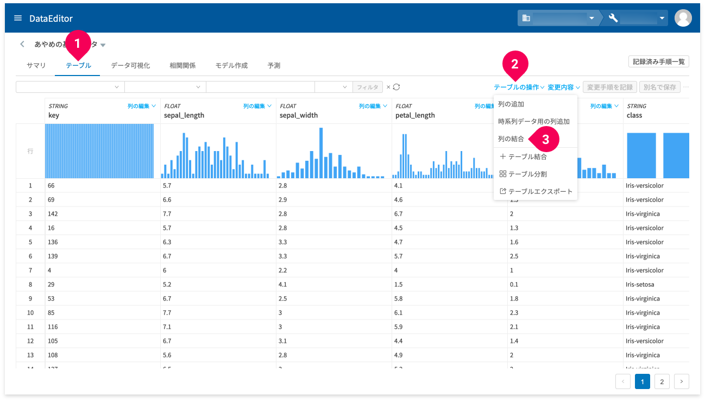This screenshot has height=401, width=705.
Task: Click the 変更手順を記録 button
Action: pos(610,87)
